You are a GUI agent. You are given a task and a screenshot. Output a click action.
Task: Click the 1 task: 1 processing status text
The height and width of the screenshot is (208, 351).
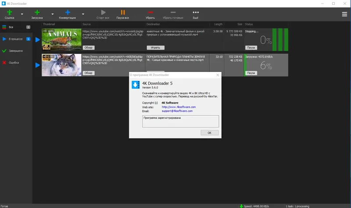point(297,206)
